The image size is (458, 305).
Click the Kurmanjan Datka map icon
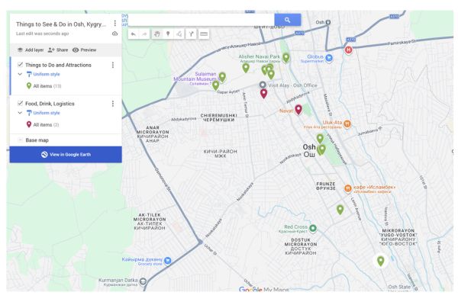pos(143,281)
